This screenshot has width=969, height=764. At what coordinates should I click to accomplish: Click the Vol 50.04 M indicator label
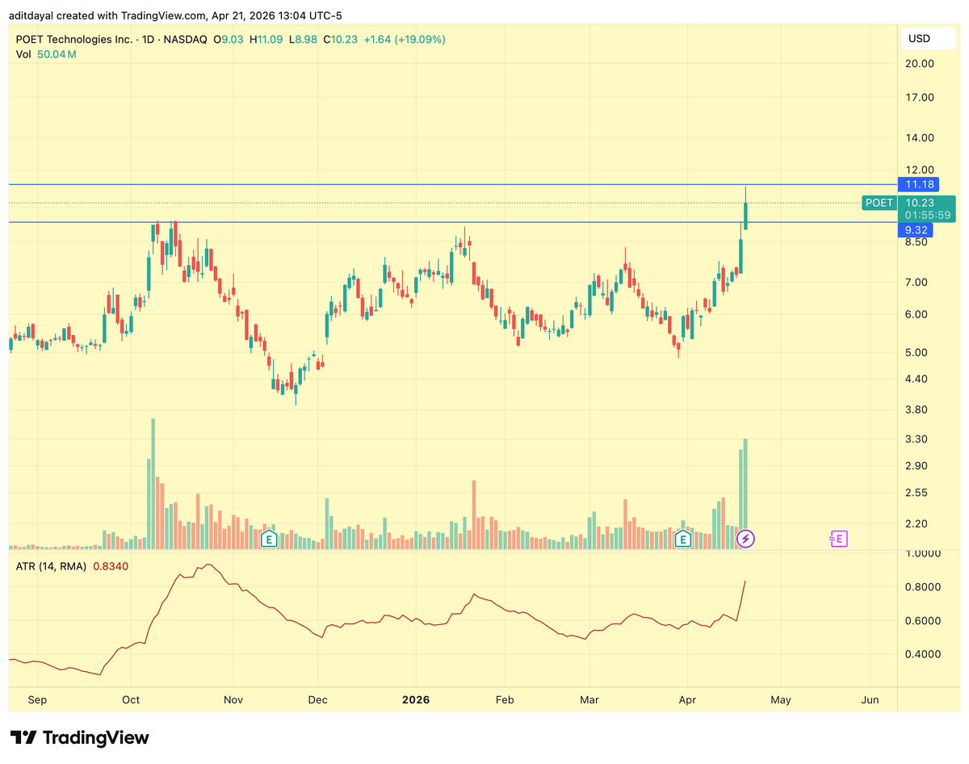pyautogui.click(x=46, y=54)
